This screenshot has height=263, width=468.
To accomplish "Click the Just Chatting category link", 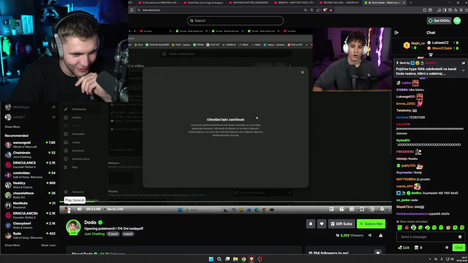I will point(94,234).
